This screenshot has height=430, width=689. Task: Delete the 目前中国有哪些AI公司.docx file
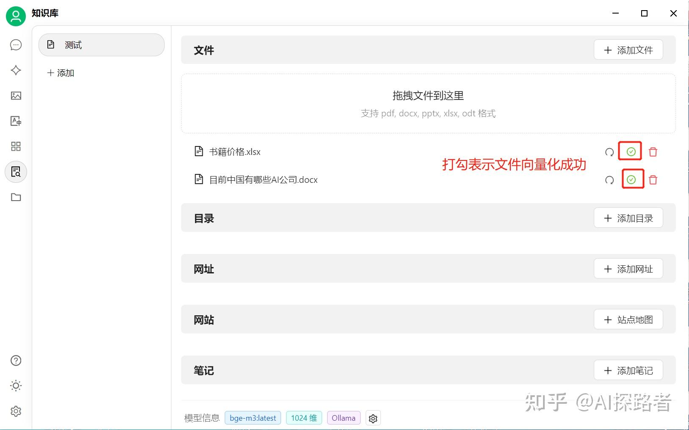[x=653, y=180]
